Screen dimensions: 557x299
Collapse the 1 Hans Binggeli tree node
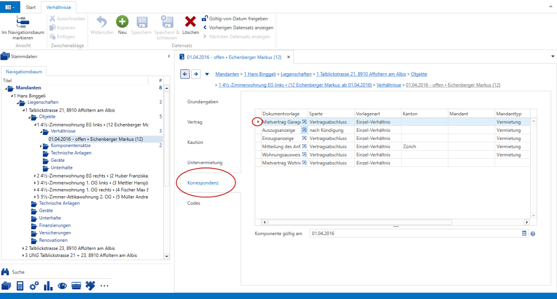point(12,96)
